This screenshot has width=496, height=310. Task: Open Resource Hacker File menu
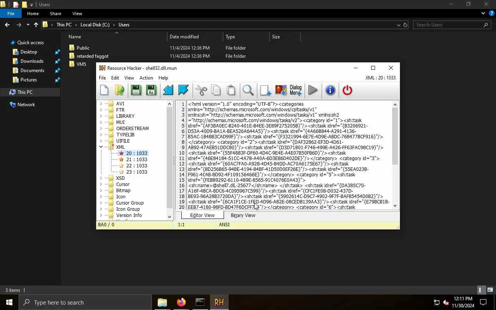102,78
